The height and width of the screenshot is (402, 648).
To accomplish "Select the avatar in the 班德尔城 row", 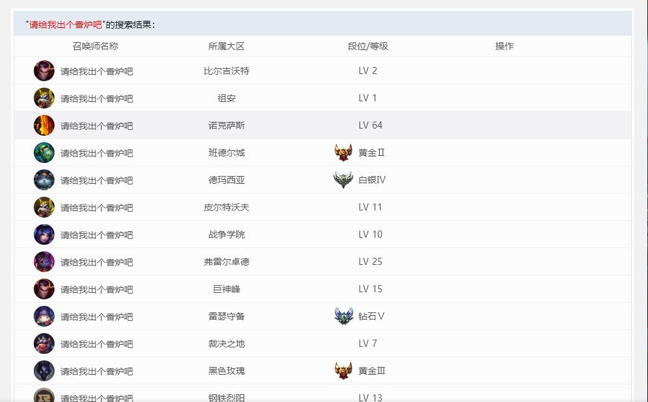I will pos(44,153).
